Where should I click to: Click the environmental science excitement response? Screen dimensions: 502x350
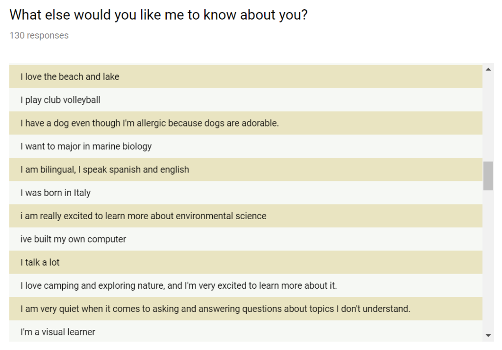(144, 216)
